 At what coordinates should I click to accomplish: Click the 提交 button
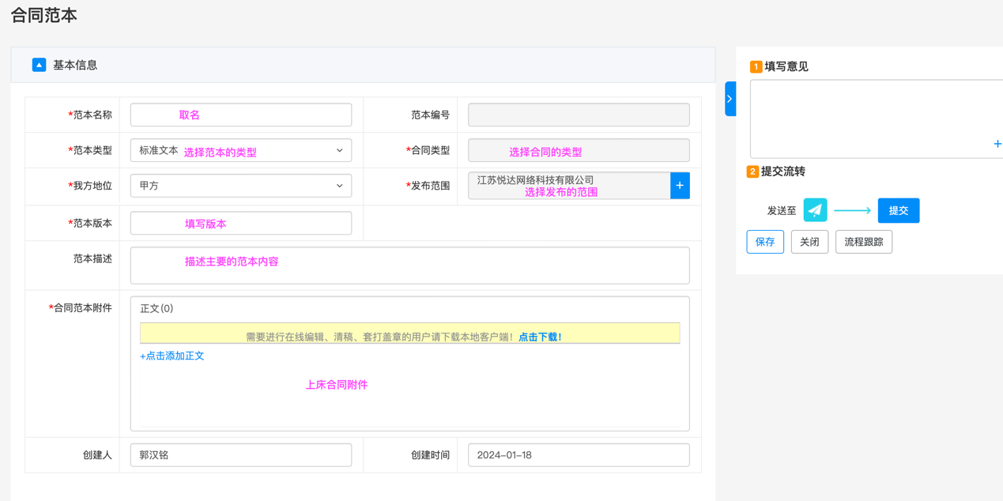898,210
